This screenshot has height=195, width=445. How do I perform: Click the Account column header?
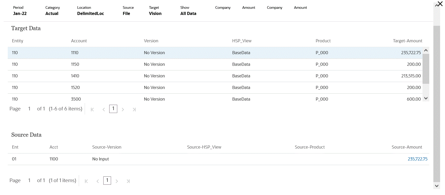79,41
